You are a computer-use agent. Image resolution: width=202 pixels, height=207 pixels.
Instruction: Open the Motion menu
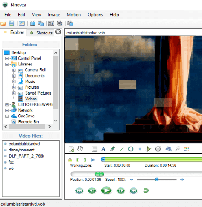(x=74, y=15)
